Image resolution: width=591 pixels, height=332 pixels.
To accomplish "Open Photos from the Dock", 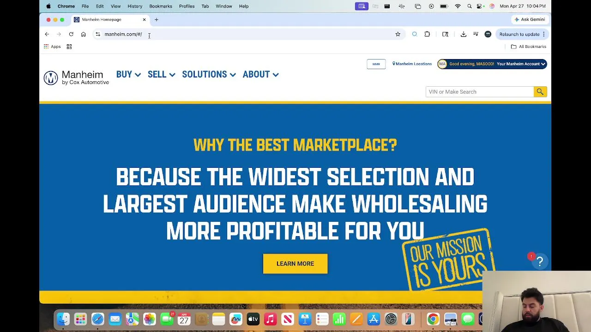I will (x=150, y=319).
